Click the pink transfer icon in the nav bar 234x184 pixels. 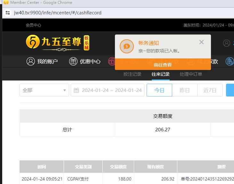tap(112, 61)
